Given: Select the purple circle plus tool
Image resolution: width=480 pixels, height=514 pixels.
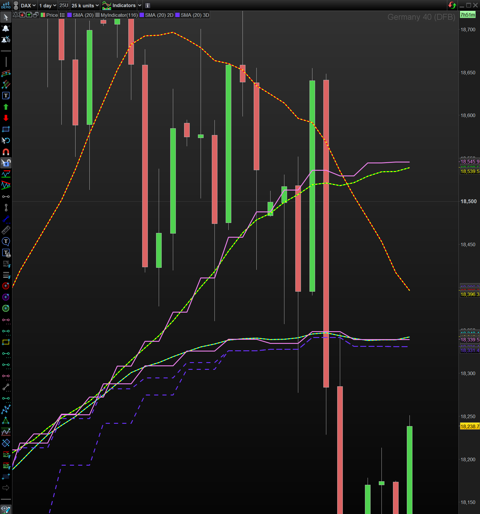Looking at the screenshot, I should [6, 297].
